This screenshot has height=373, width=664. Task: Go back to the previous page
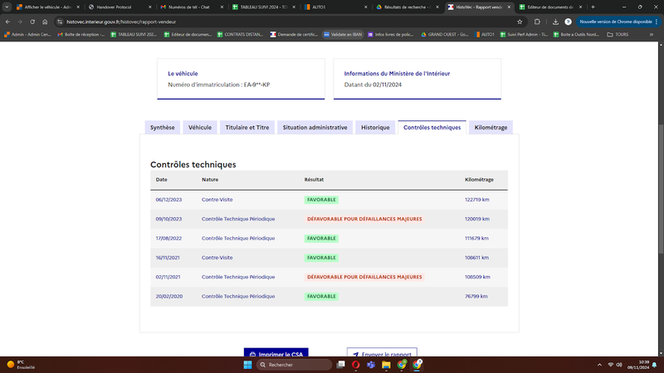click(7, 22)
